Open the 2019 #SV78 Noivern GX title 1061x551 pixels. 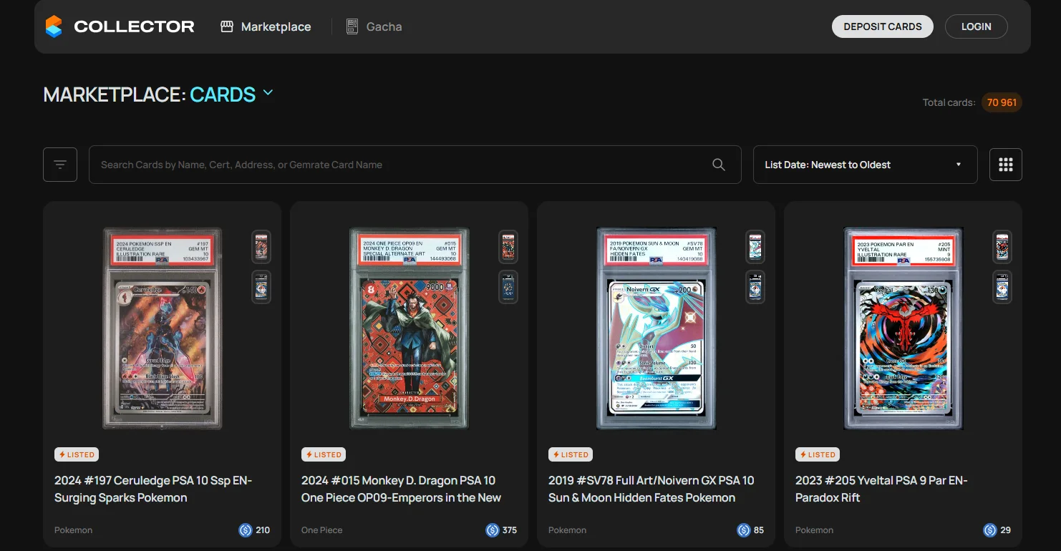pos(651,489)
